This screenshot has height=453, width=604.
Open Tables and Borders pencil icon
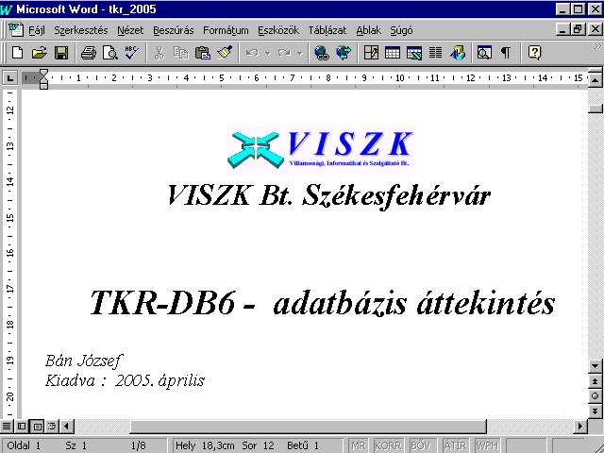371,53
